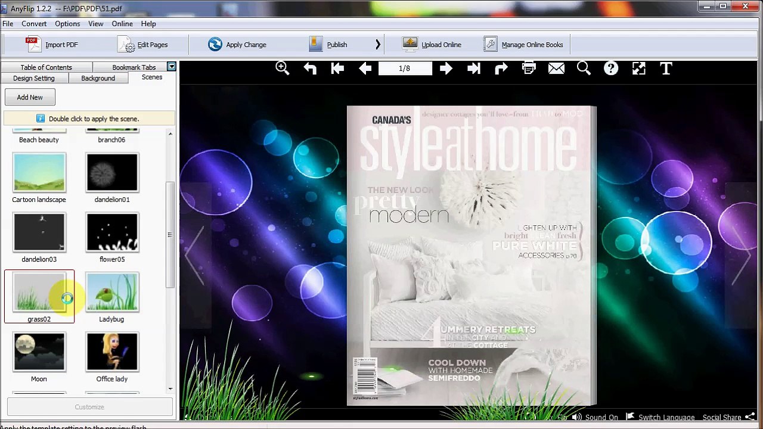The width and height of the screenshot is (763, 429).
Task: Click Apply Change in the toolbar
Action: [237, 45]
